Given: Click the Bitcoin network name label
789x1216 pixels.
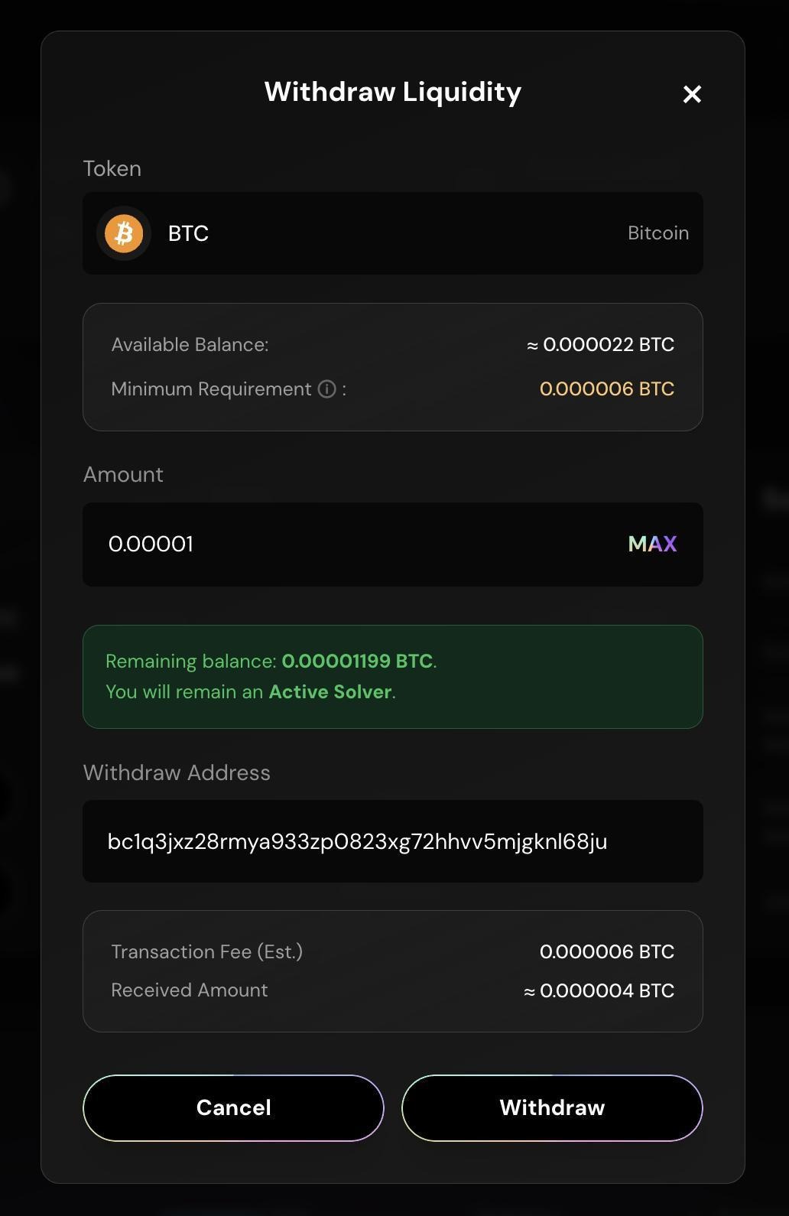Looking at the screenshot, I should (x=658, y=233).
